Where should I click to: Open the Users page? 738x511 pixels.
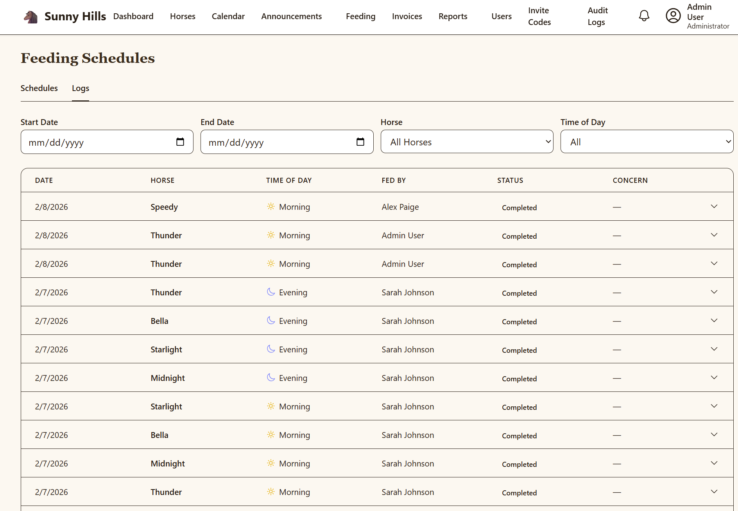coord(502,16)
